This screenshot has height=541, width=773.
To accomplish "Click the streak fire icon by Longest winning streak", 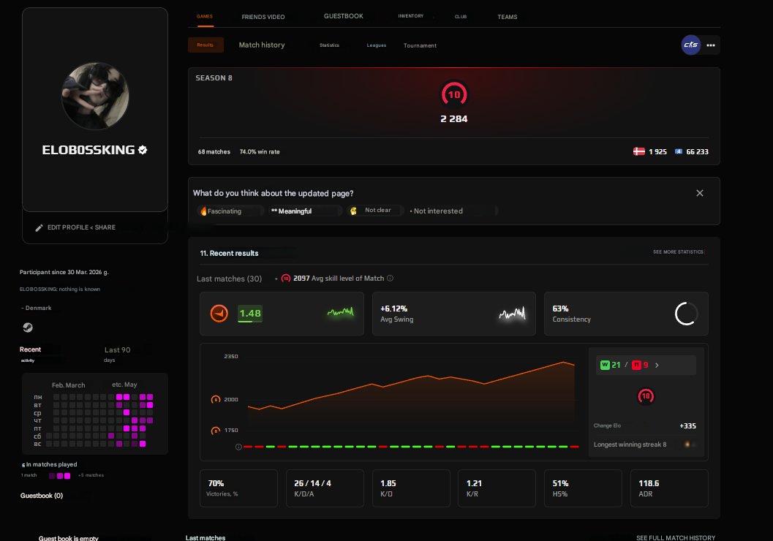I will (687, 444).
